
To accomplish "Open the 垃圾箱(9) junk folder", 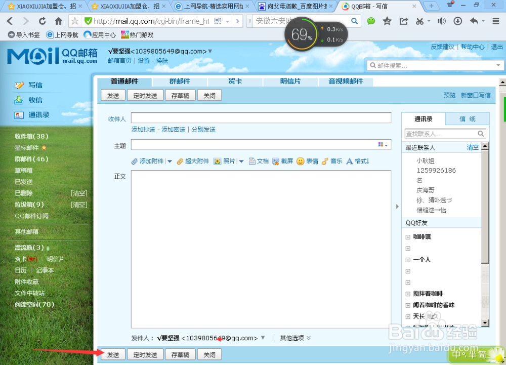I will pos(29,205).
